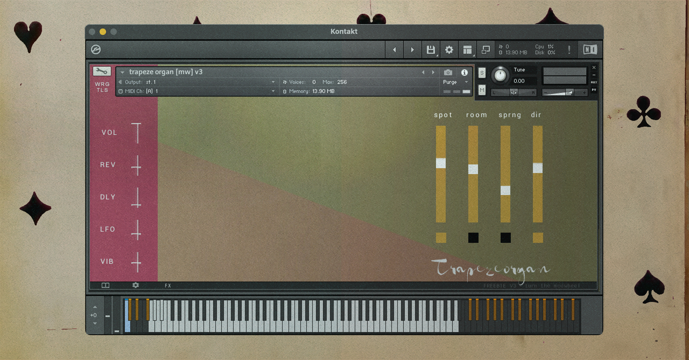Adjust the DLY slider
689x360 pixels.
[137, 197]
